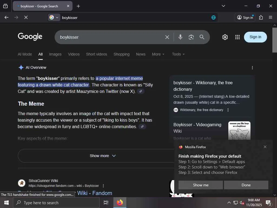Switch to the Videos tab
Image resolution: width=277 pixels, height=208 pixels.
(x=74, y=54)
